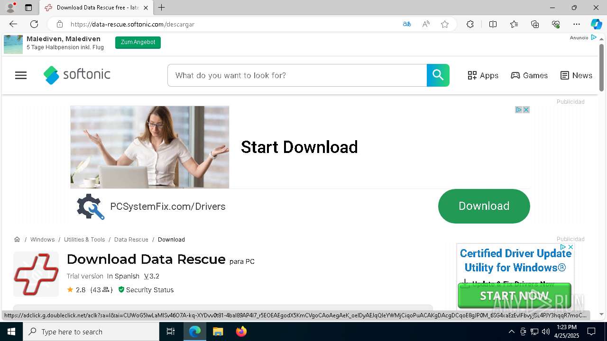This screenshot has height=341, width=607.
Task: Close the Download Data Rescue tab
Action: 146,8
